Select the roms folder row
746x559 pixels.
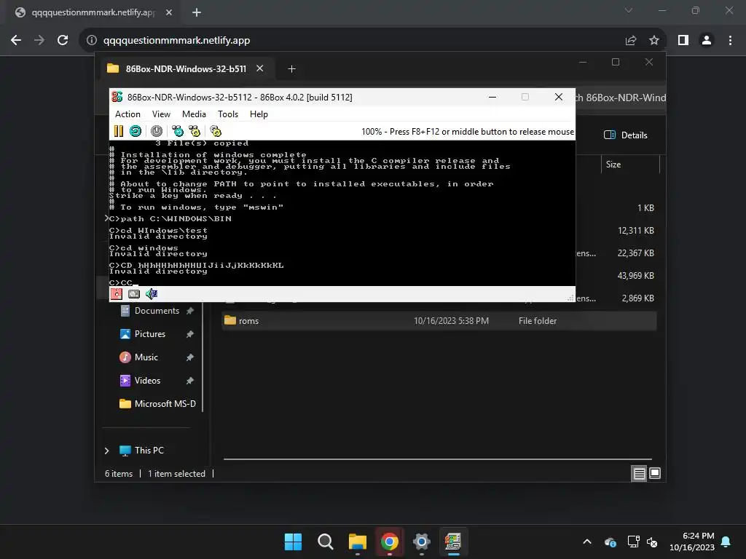pyautogui.click(x=439, y=321)
